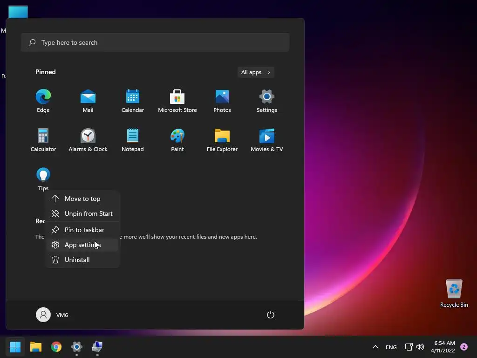
Task: Show hidden system tray icons
Action: 375,347
